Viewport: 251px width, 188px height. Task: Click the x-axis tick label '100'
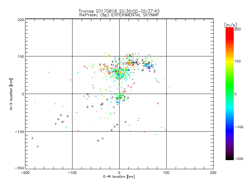pos(166,173)
